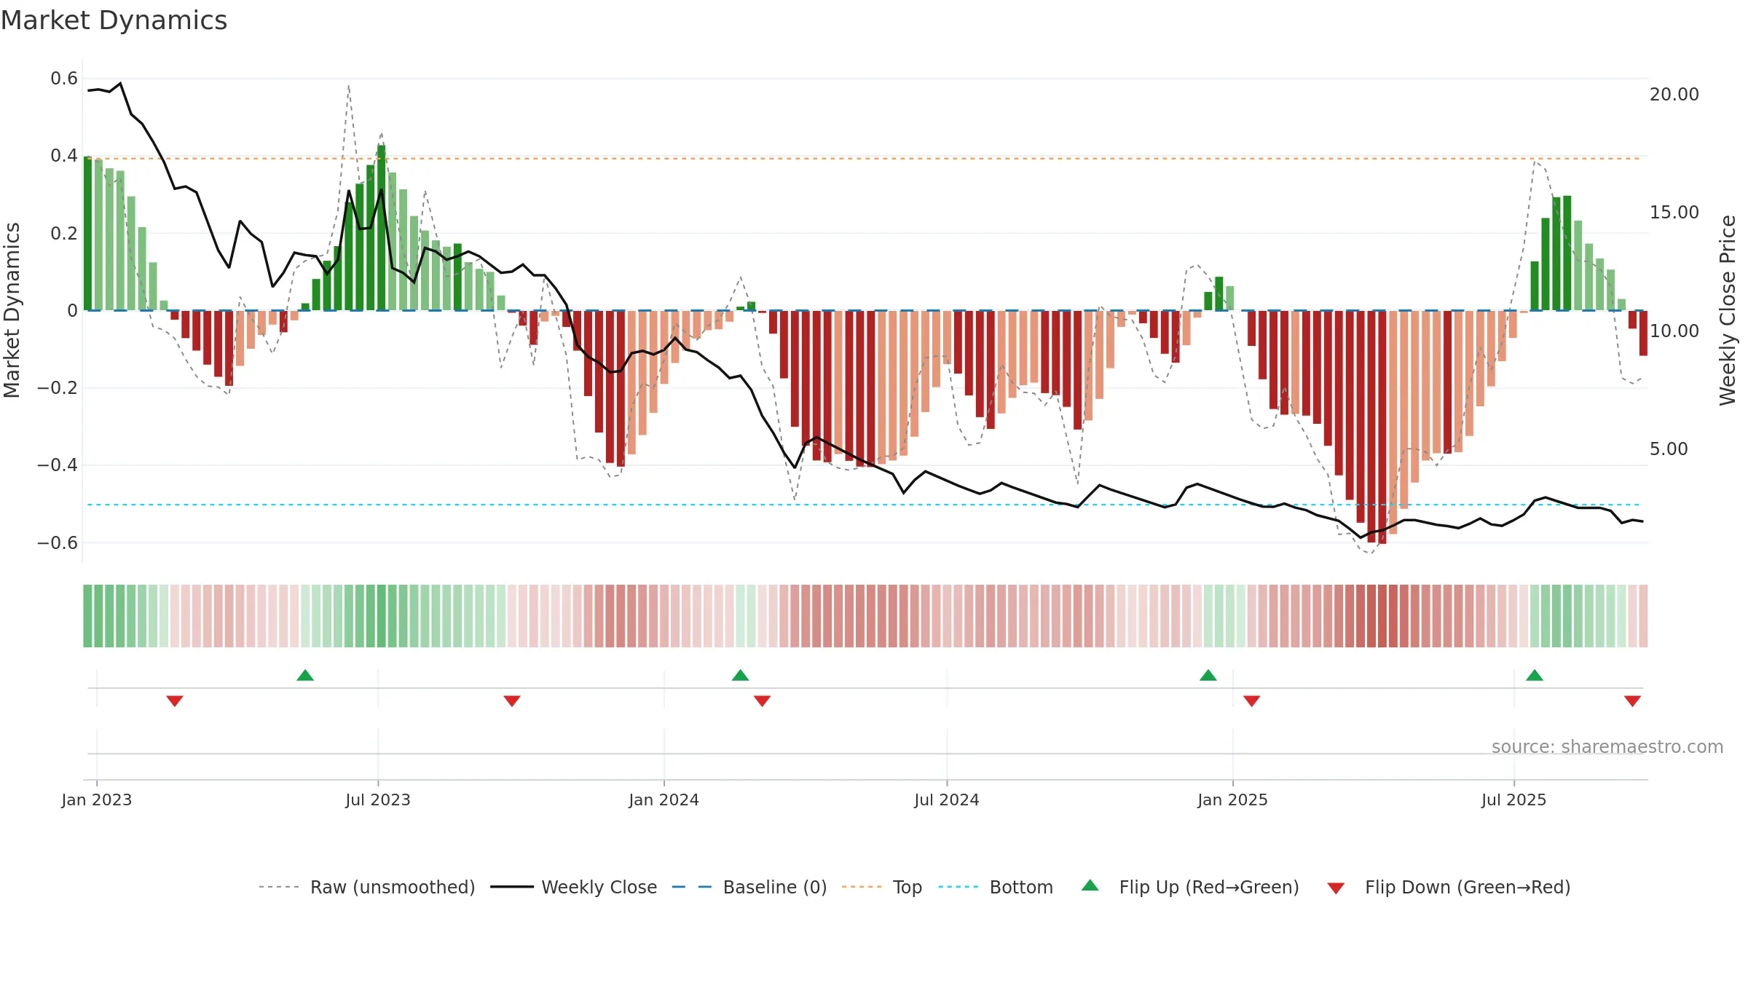The width and height of the screenshot is (1748, 983).
Task: Click the Flip Down (Green→Red) legend entry
Action: (1449, 887)
